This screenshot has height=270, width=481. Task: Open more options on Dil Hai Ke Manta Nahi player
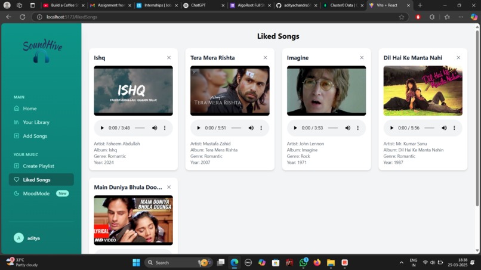pyautogui.click(x=454, y=128)
